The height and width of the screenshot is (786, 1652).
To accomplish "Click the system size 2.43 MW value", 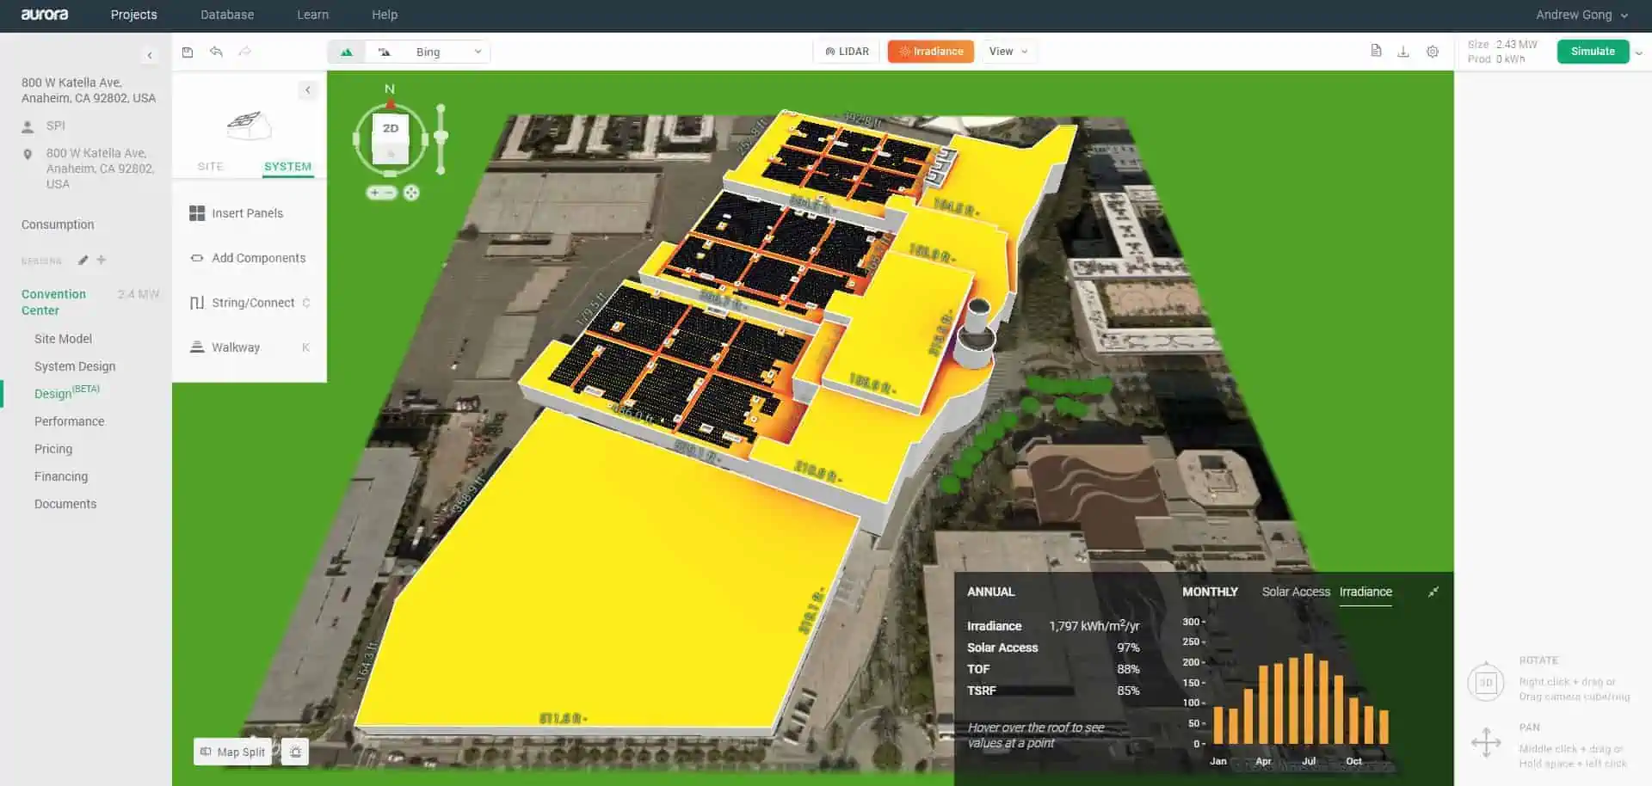I will point(1516,45).
